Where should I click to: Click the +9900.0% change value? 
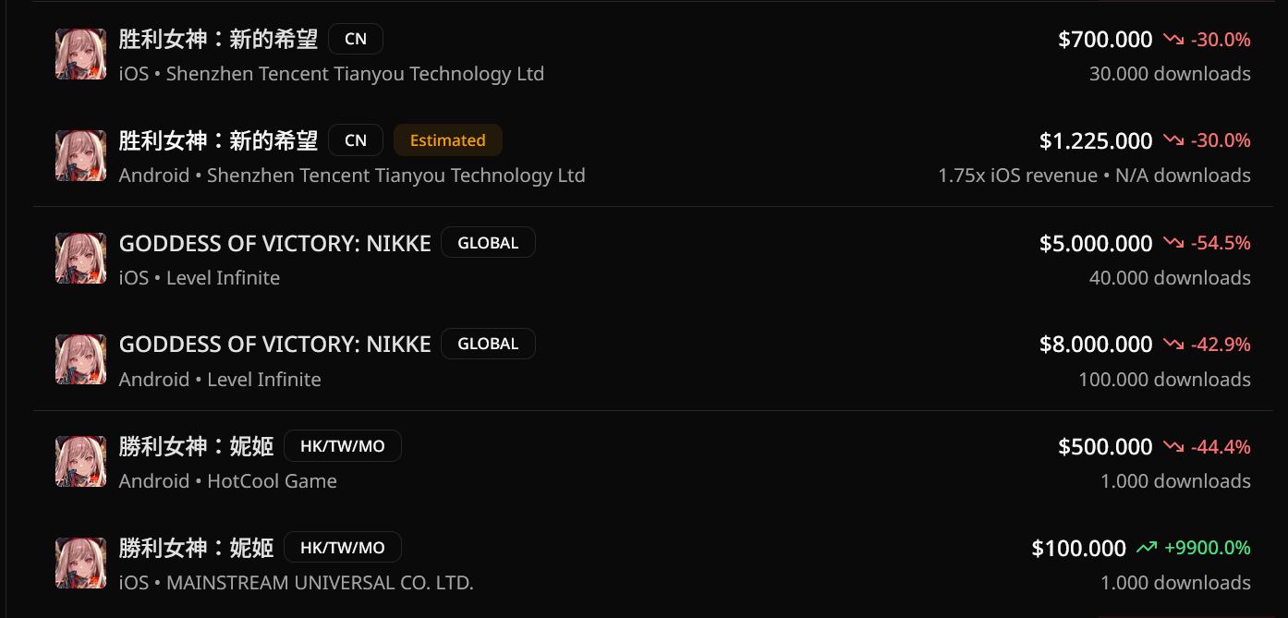[x=1208, y=548]
